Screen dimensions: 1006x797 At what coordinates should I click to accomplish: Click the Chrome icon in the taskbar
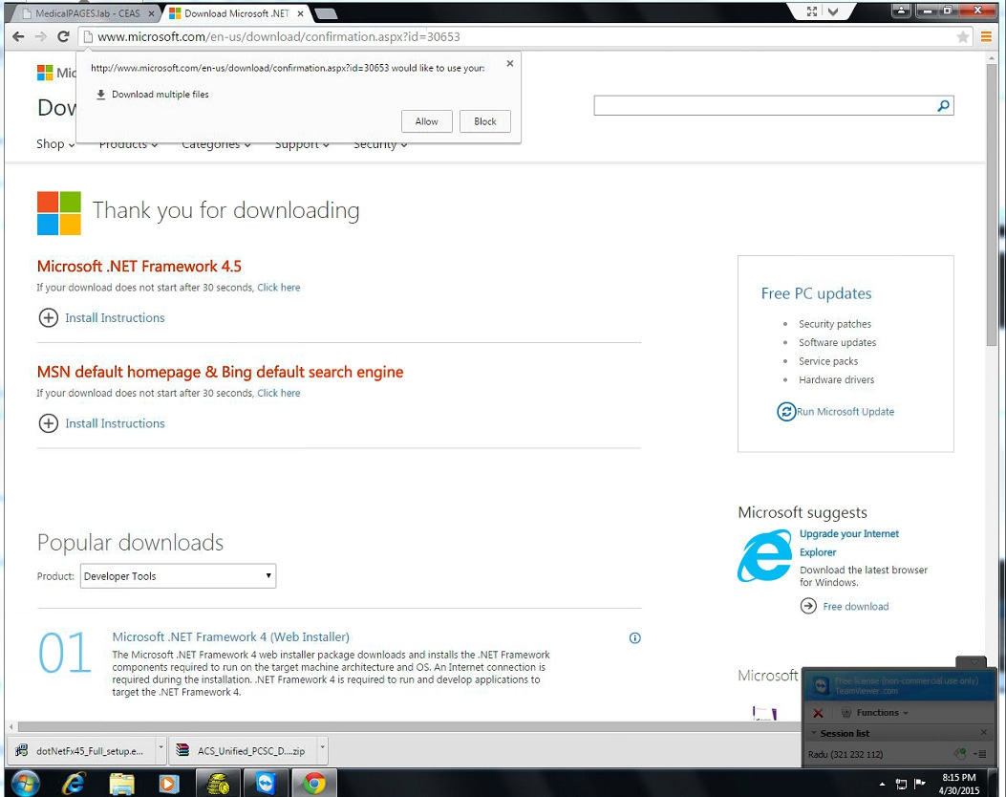pyautogui.click(x=314, y=784)
